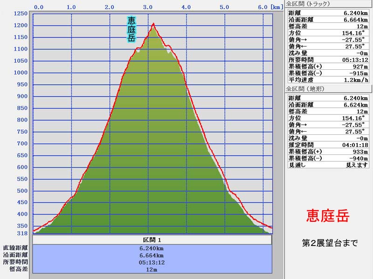
Task: Select the 沿面距離 6.624km terrain row
Action: (x=328, y=105)
